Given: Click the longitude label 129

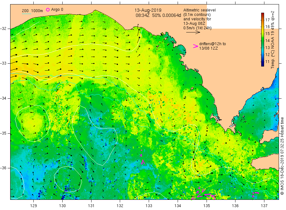Looking at the screenshot, I should [34, 206].
